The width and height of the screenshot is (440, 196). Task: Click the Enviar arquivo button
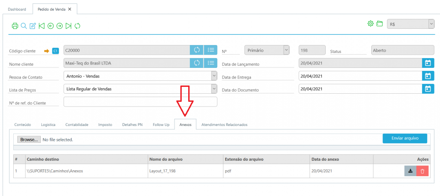[404, 138]
